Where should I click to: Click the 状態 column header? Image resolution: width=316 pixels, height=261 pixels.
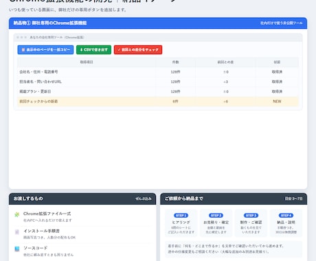[x=277, y=62]
